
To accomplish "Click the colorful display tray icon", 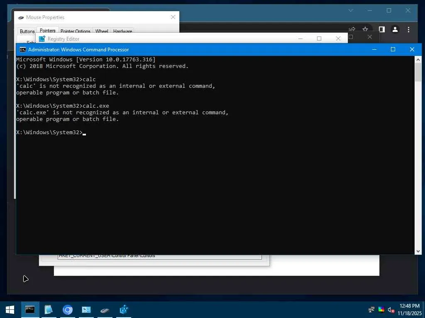I will (x=381, y=310).
